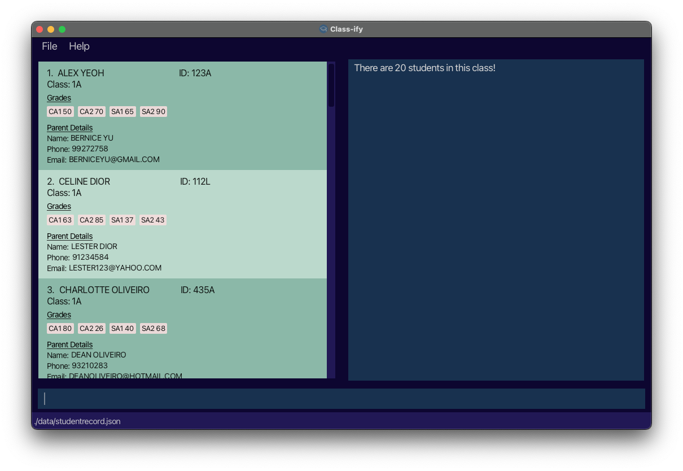The image size is (683, 471).
Task: Click Alex Yeoh's Parent Details heading
Action: pos(69,128)
